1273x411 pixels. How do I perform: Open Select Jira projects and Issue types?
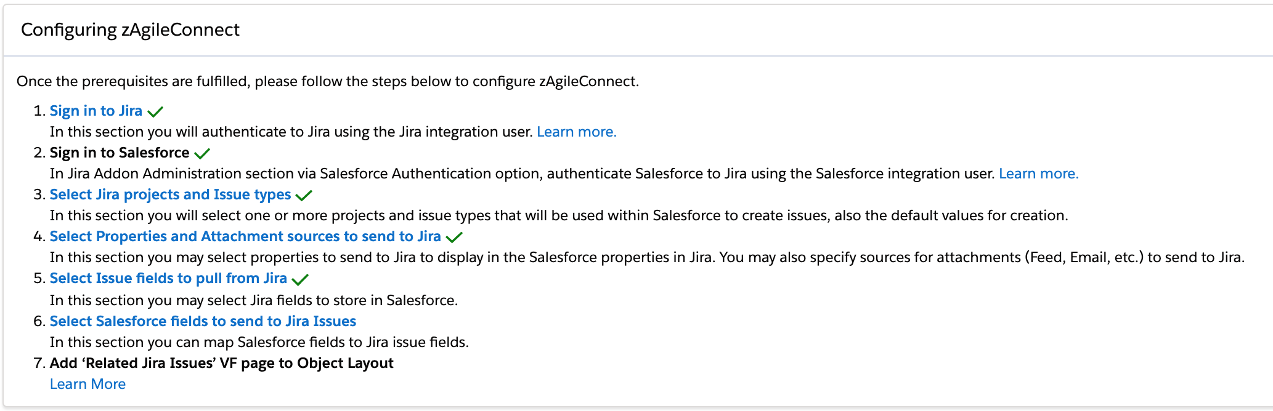pos(170,194)
